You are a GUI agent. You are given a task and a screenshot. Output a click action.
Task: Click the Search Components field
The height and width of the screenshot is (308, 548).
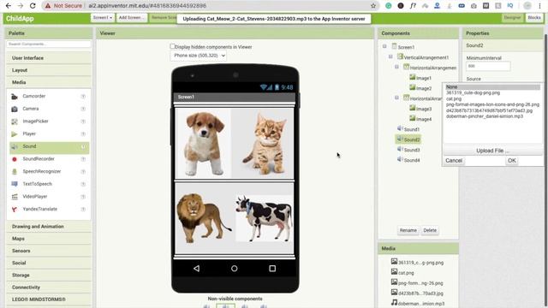pyautogui.click(x=49, y=44)
